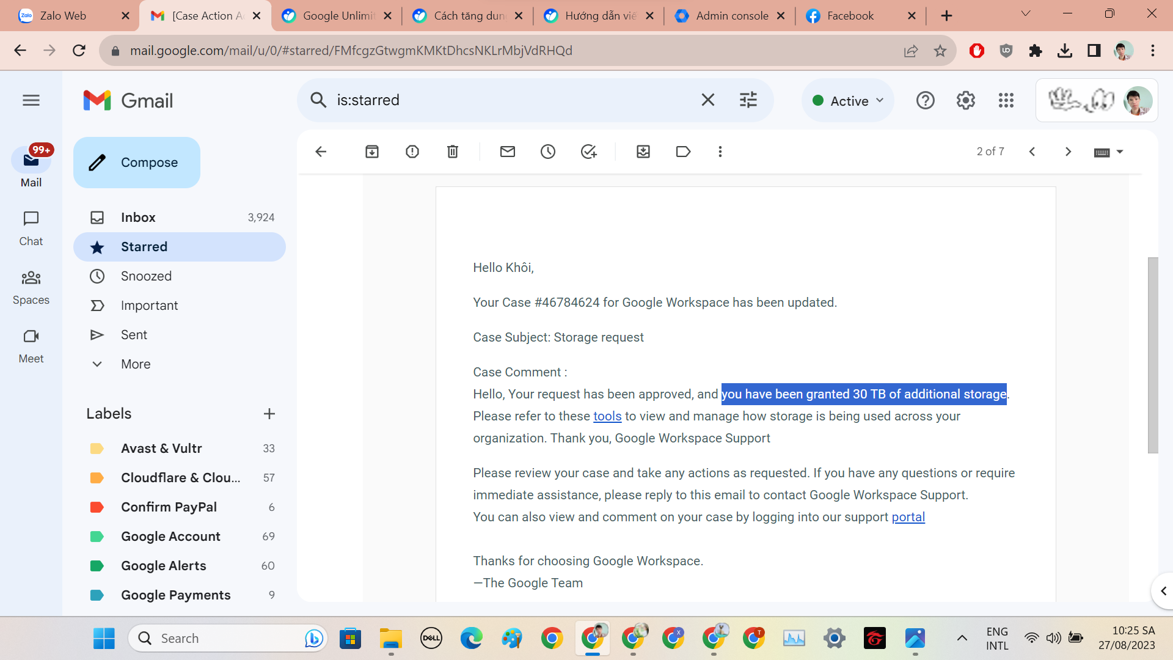Open Meet in the left rail
The image size is (1173, 660).
click(x=31, y=346)
